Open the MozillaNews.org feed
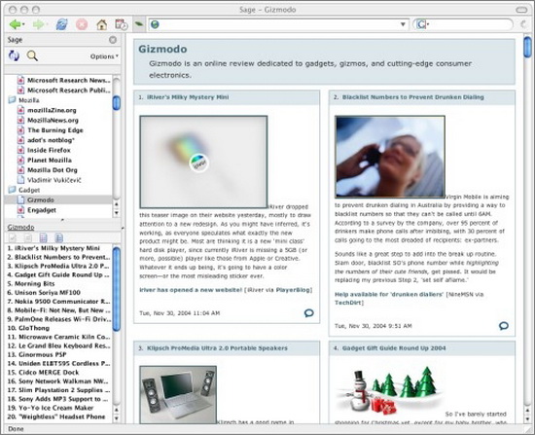Image resolution: width=535 pixels, height=435 pixels. (x=53, y=121)
